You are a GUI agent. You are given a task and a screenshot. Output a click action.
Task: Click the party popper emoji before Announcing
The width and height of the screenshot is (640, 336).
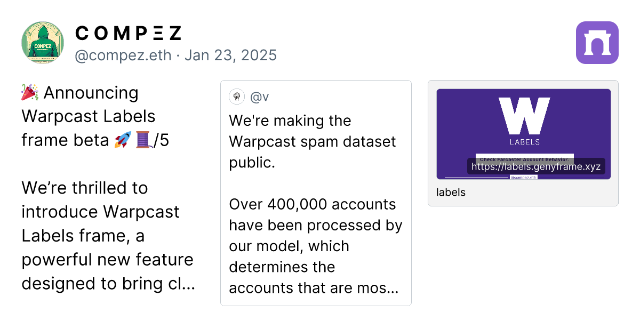[30, 92]
